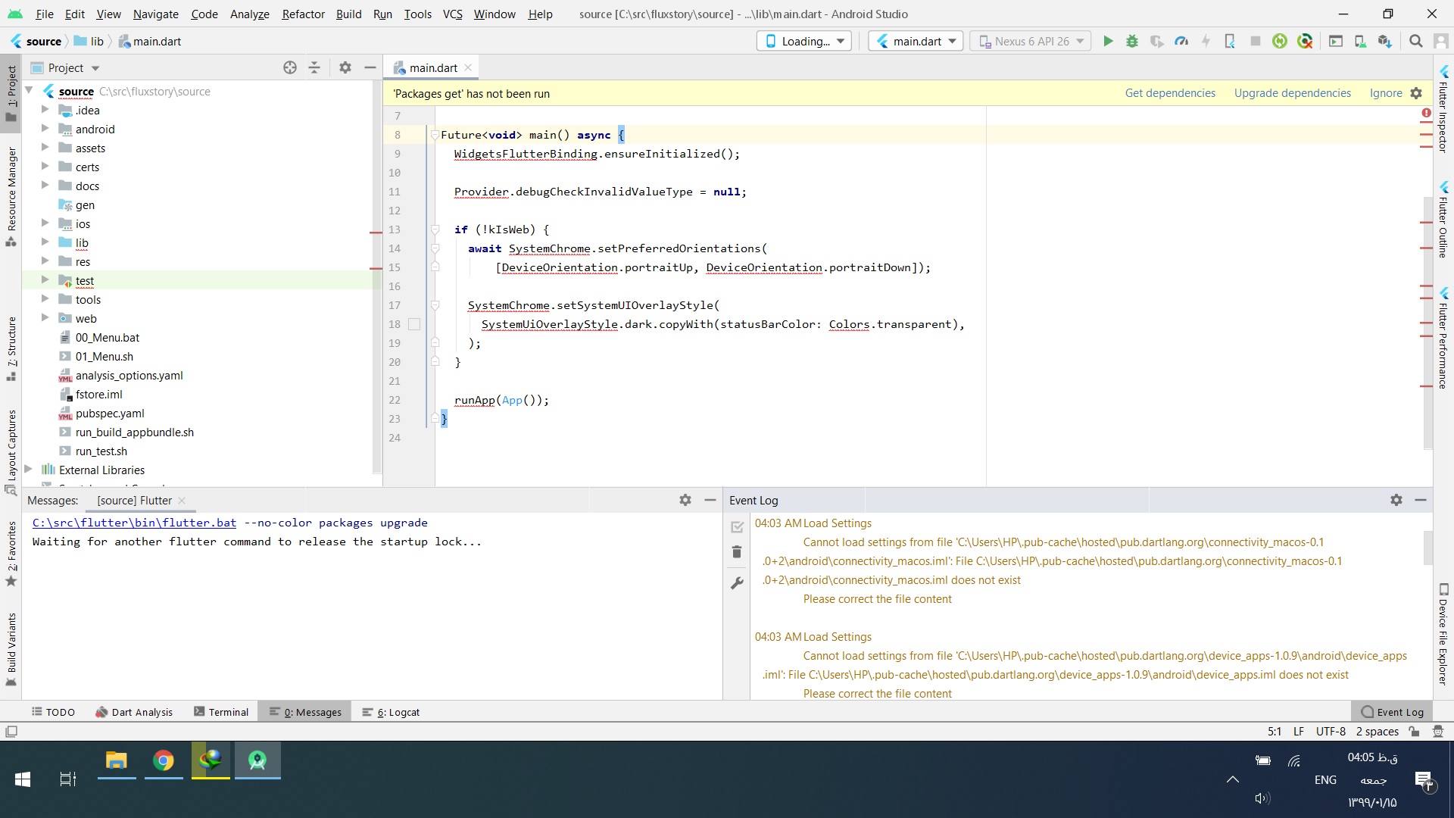Viewport: 1454px width, 818px height.
Task: Mark all Event Log notifications as read
Action: 737,526
